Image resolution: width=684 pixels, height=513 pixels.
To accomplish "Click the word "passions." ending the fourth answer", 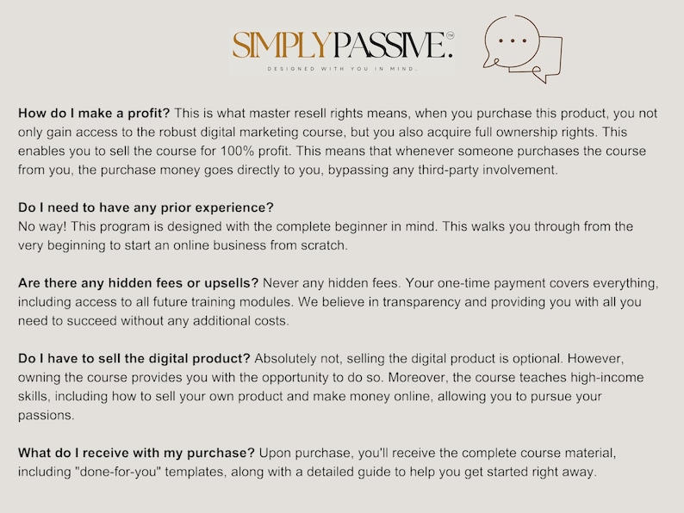I will 47,416.
